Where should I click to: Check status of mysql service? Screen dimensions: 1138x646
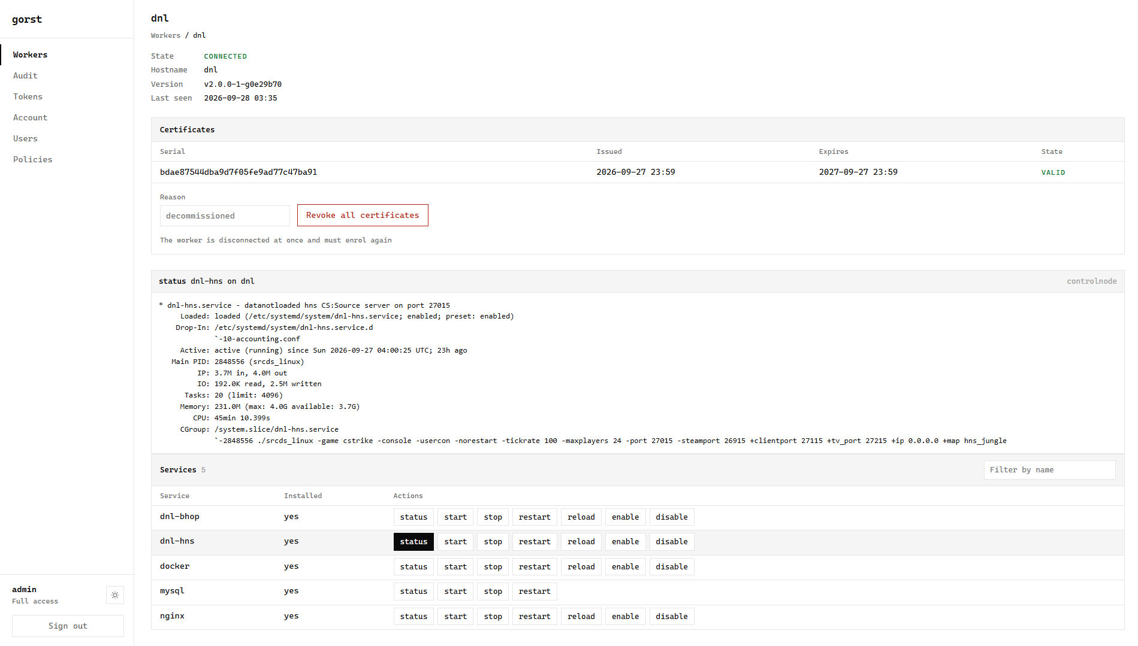[x=413, y=592]
